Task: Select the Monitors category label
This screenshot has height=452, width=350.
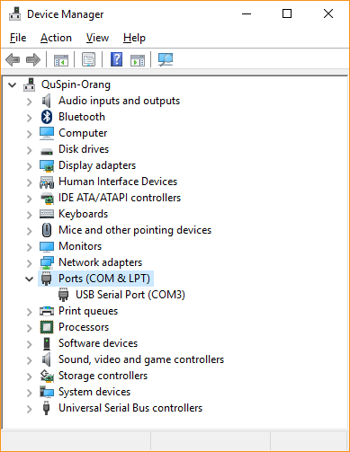Action: pos(80,246)
